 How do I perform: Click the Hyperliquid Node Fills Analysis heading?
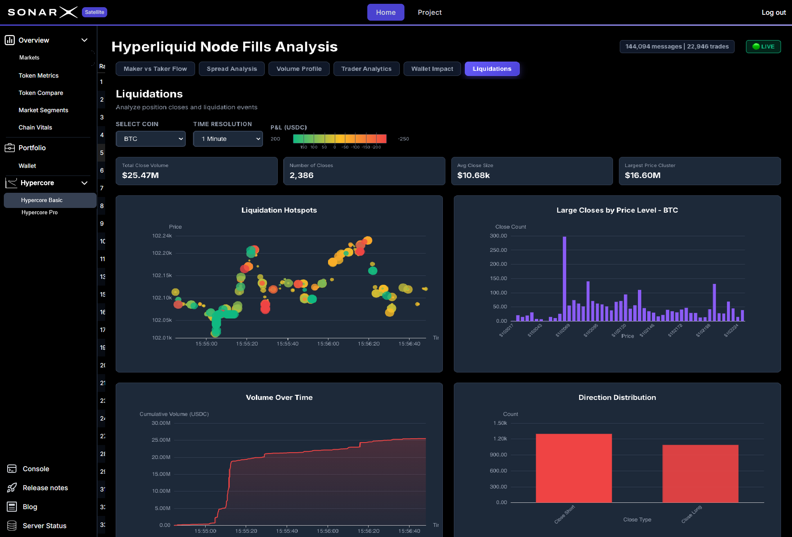click(x=225, y=46)
